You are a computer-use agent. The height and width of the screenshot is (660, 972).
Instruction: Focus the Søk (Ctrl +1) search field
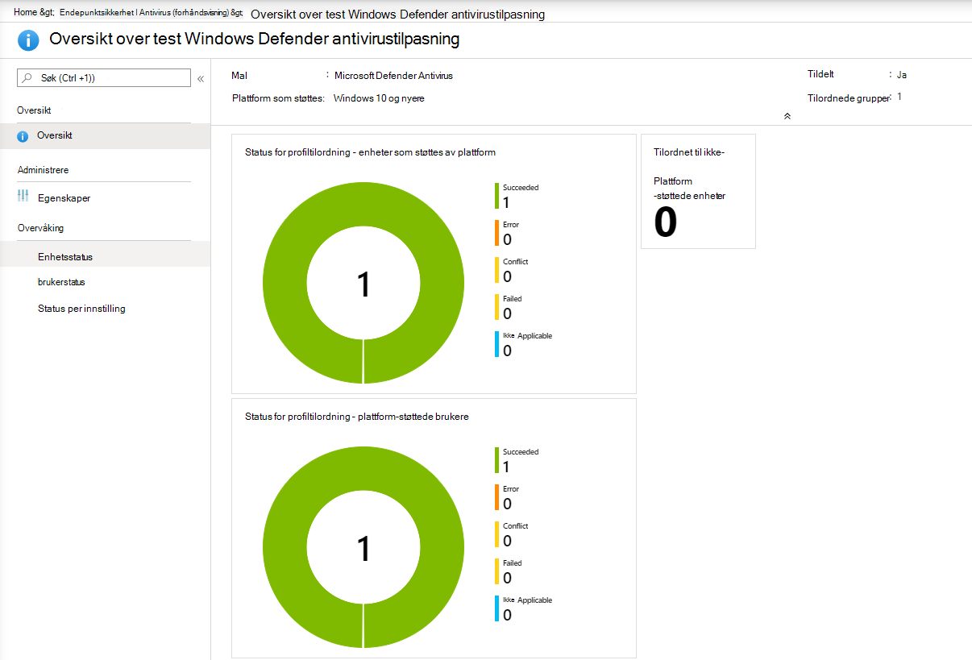pos(104,78)
